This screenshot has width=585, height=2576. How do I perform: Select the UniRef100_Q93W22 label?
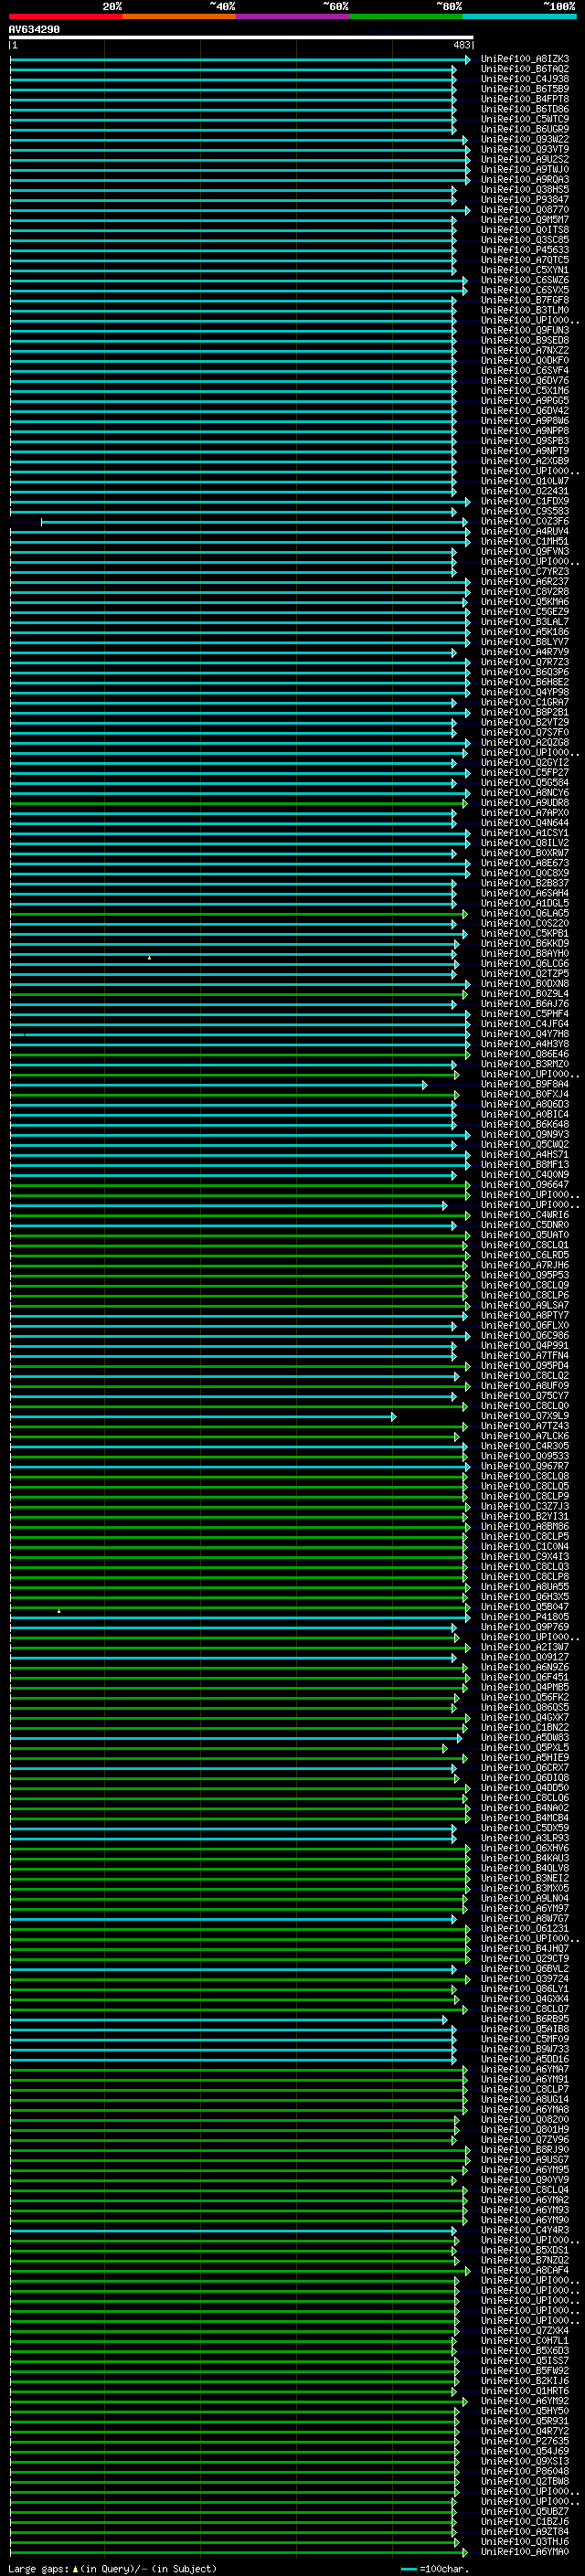(x=525, y=139)
